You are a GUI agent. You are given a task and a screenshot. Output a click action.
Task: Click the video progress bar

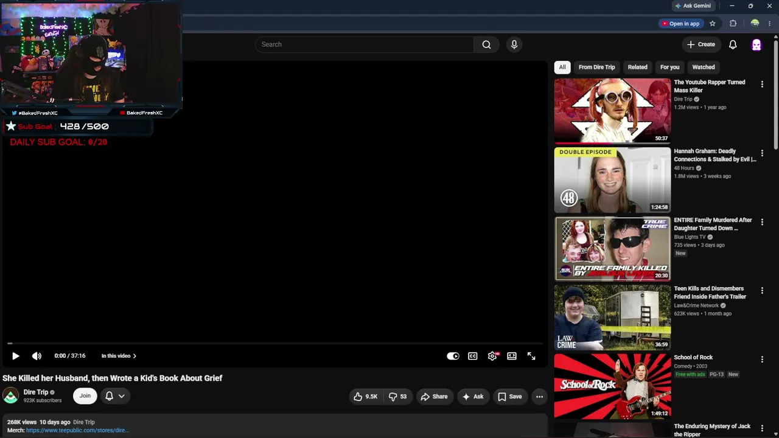pos(275,344)
